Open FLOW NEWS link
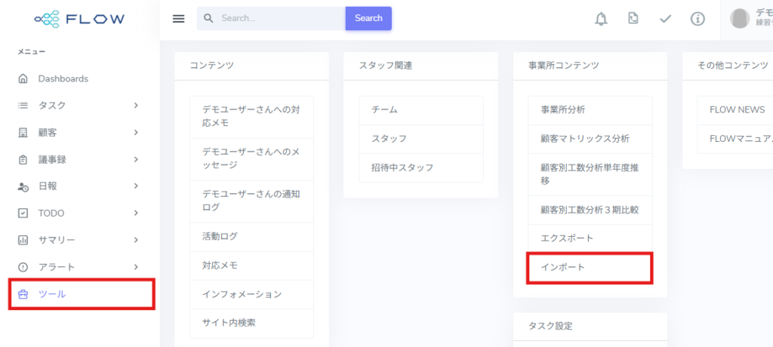 pyautogui.click(x=737, y=110)
